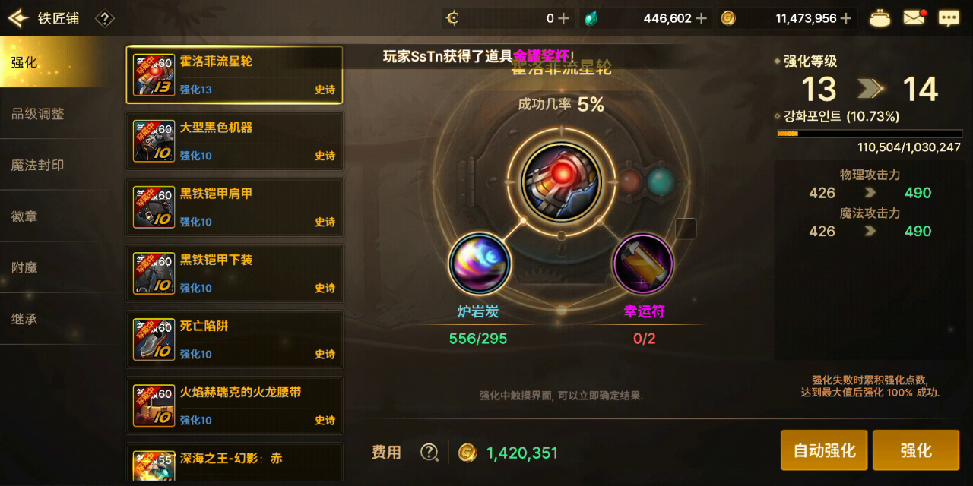Add first currency with plus button
The image size is (973, 486).
click(x=563, y=18)
